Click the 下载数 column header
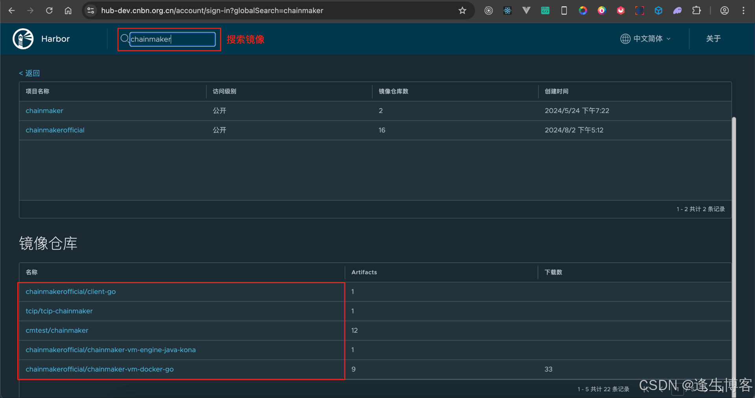This screenshot has width=755, height=398. pos(553,272)
